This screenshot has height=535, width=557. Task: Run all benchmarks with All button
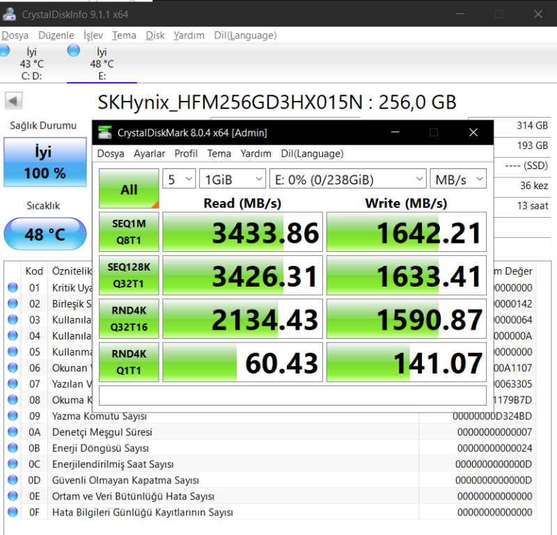coord(129,189)
